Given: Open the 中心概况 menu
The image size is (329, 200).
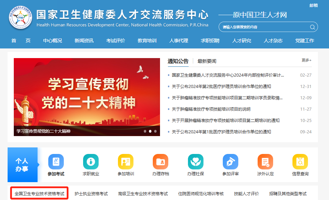Looking at the screenshot, I should 52,41.
